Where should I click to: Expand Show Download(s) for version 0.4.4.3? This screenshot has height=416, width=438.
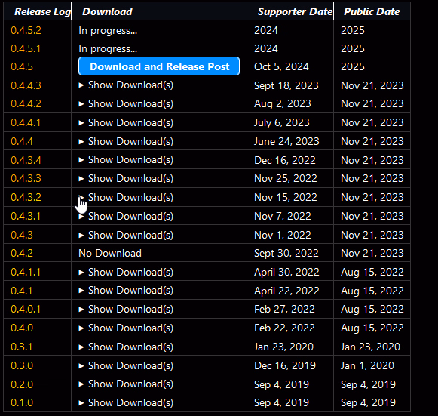(x=126, y=85)
